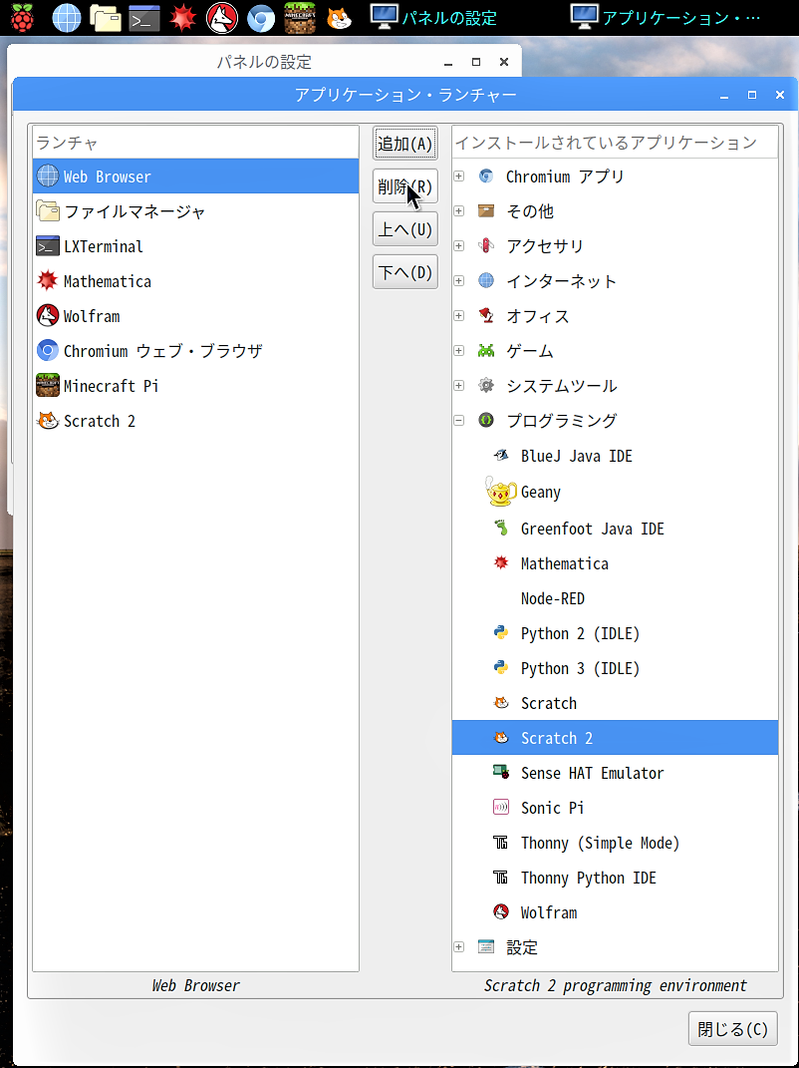
Task: Launch Web Browser globe icon in taskbar
Action: pos(67,18)
